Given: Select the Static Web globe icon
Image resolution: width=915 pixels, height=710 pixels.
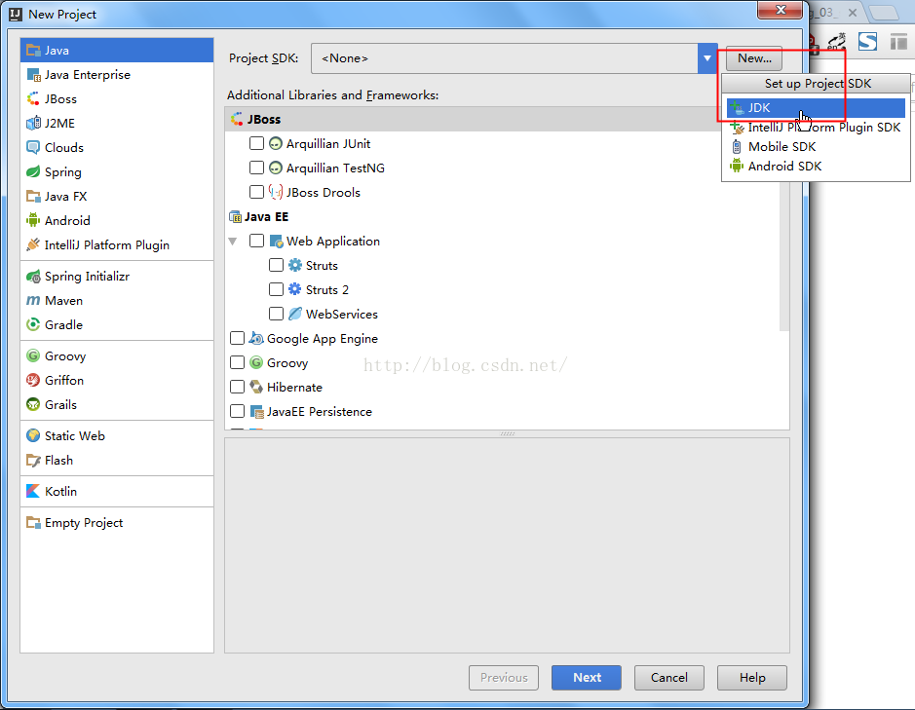Looking at the screenshot, I should pyautogui.click(x=33, y=436).
